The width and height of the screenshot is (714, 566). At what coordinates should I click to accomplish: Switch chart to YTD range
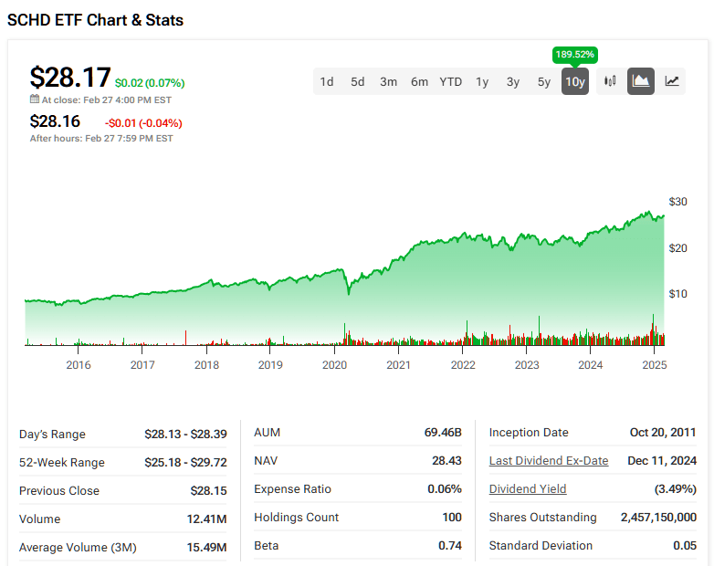tap(450, 81)
